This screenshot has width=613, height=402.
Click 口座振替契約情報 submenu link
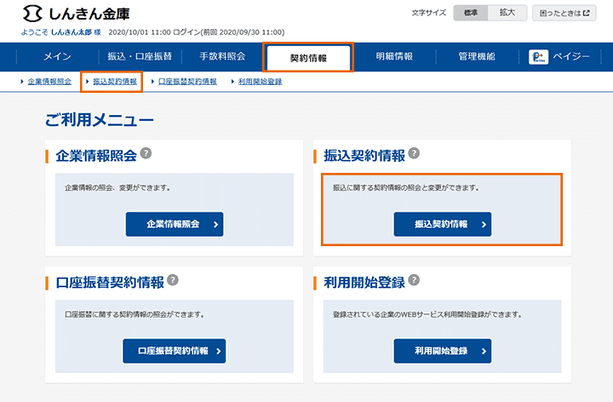point(186,82)
